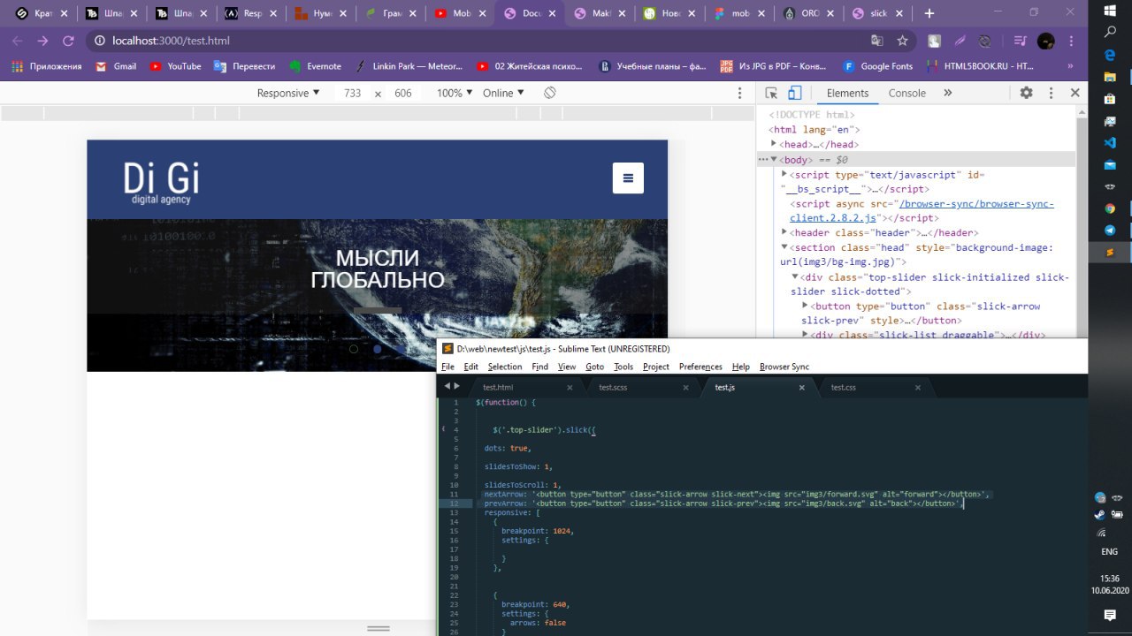Open the Evernote bookmark
Screen dimensions: 1132x636
pyautogui.click(x=315, y=66)
